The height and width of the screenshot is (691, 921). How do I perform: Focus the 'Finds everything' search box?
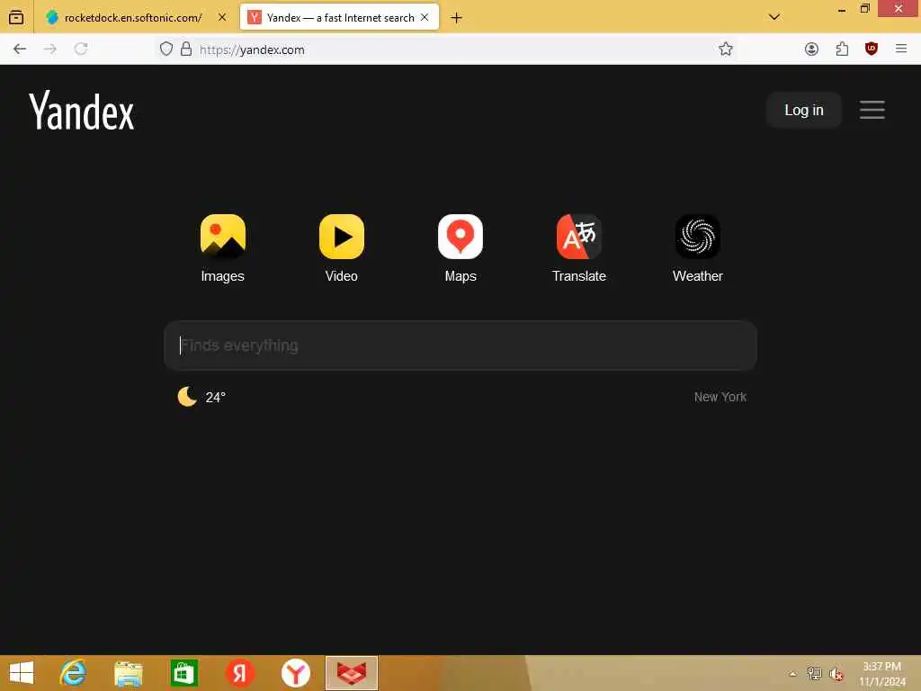tap(460, 345)
